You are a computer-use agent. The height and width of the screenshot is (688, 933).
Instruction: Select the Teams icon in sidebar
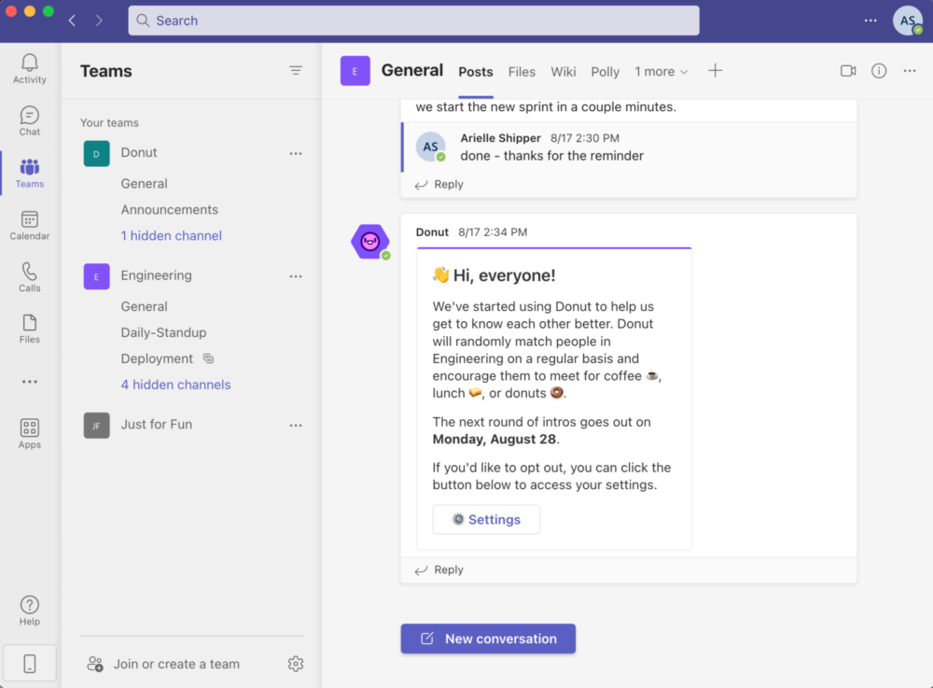point(29,174)
